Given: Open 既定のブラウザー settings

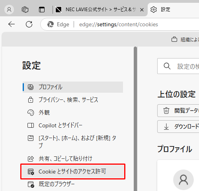Looking at the screenshot, I should pyautogui.click(x=73, y=184).
